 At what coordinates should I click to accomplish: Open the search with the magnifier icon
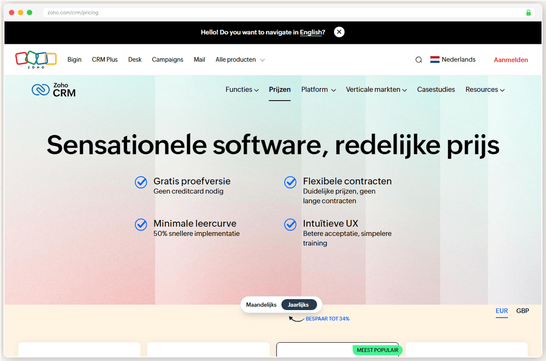pyautogui.click(x=418, y=59)
